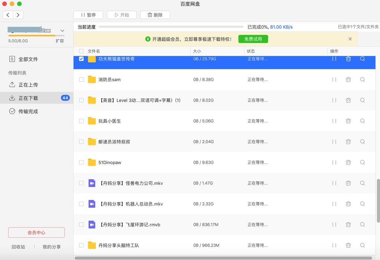Viewport: 380px width, 260px height.
Task: Click the magnifier icon for 消防员sam
Action: [362, 80]
